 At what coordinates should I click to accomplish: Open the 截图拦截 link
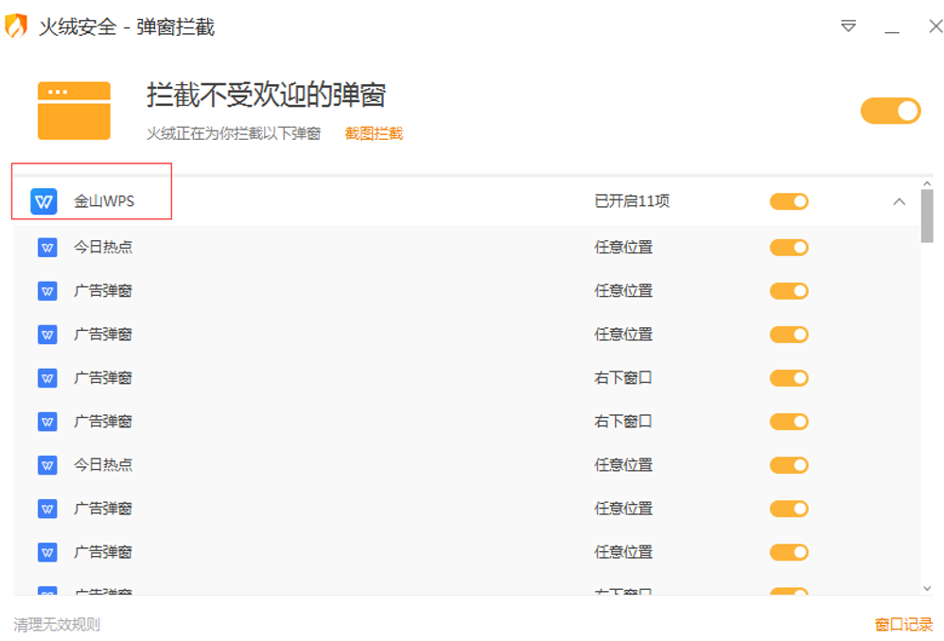[374, 133]
